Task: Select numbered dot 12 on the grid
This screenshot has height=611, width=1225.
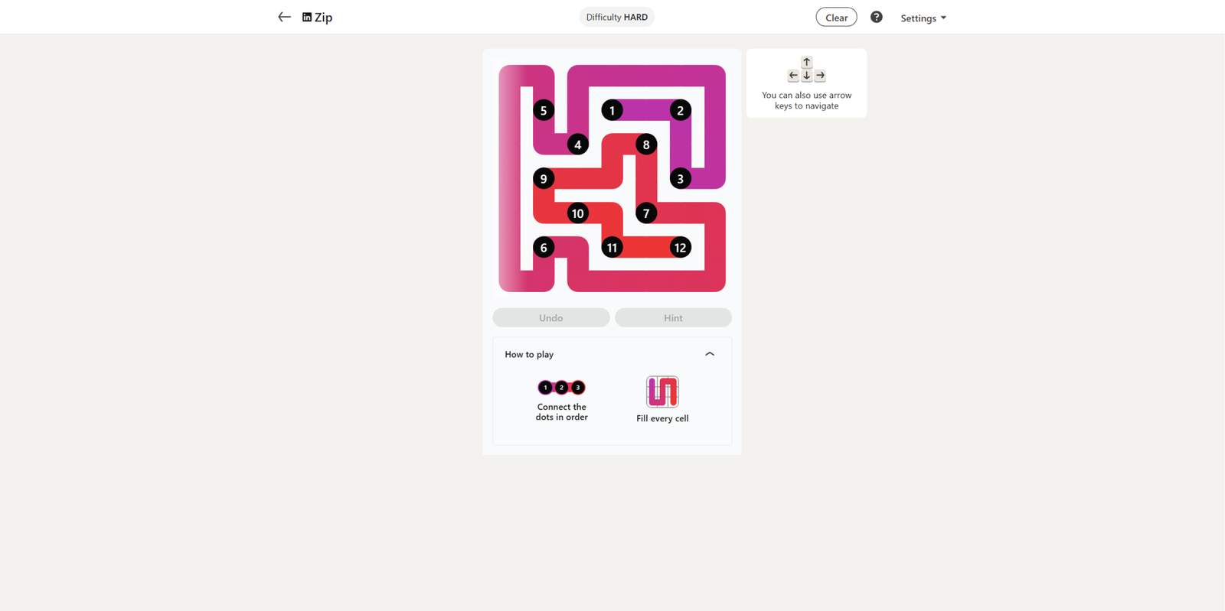Action: 680,247
